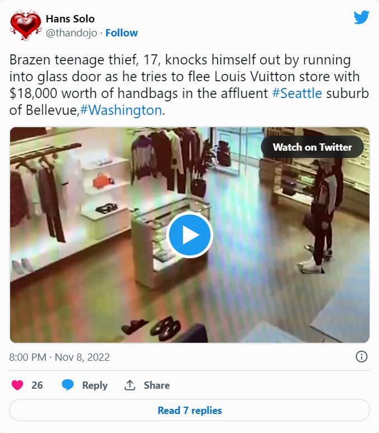The image size is (379, 433).
Task: Open the #Seattle hashtag
Action: 297,93
